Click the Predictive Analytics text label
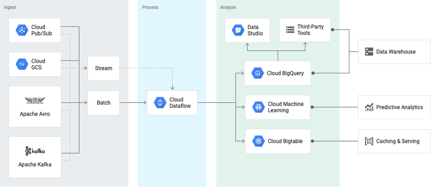 coord(400,107)
